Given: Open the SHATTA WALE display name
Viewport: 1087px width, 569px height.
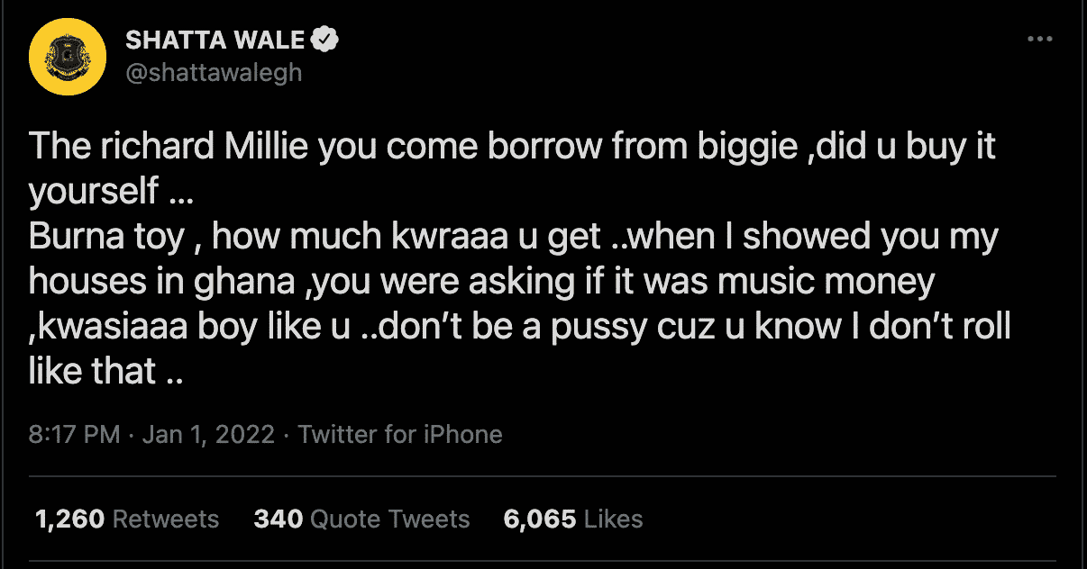Looking at the screenshot, I should pyautogui.click(x=216, y=40).
